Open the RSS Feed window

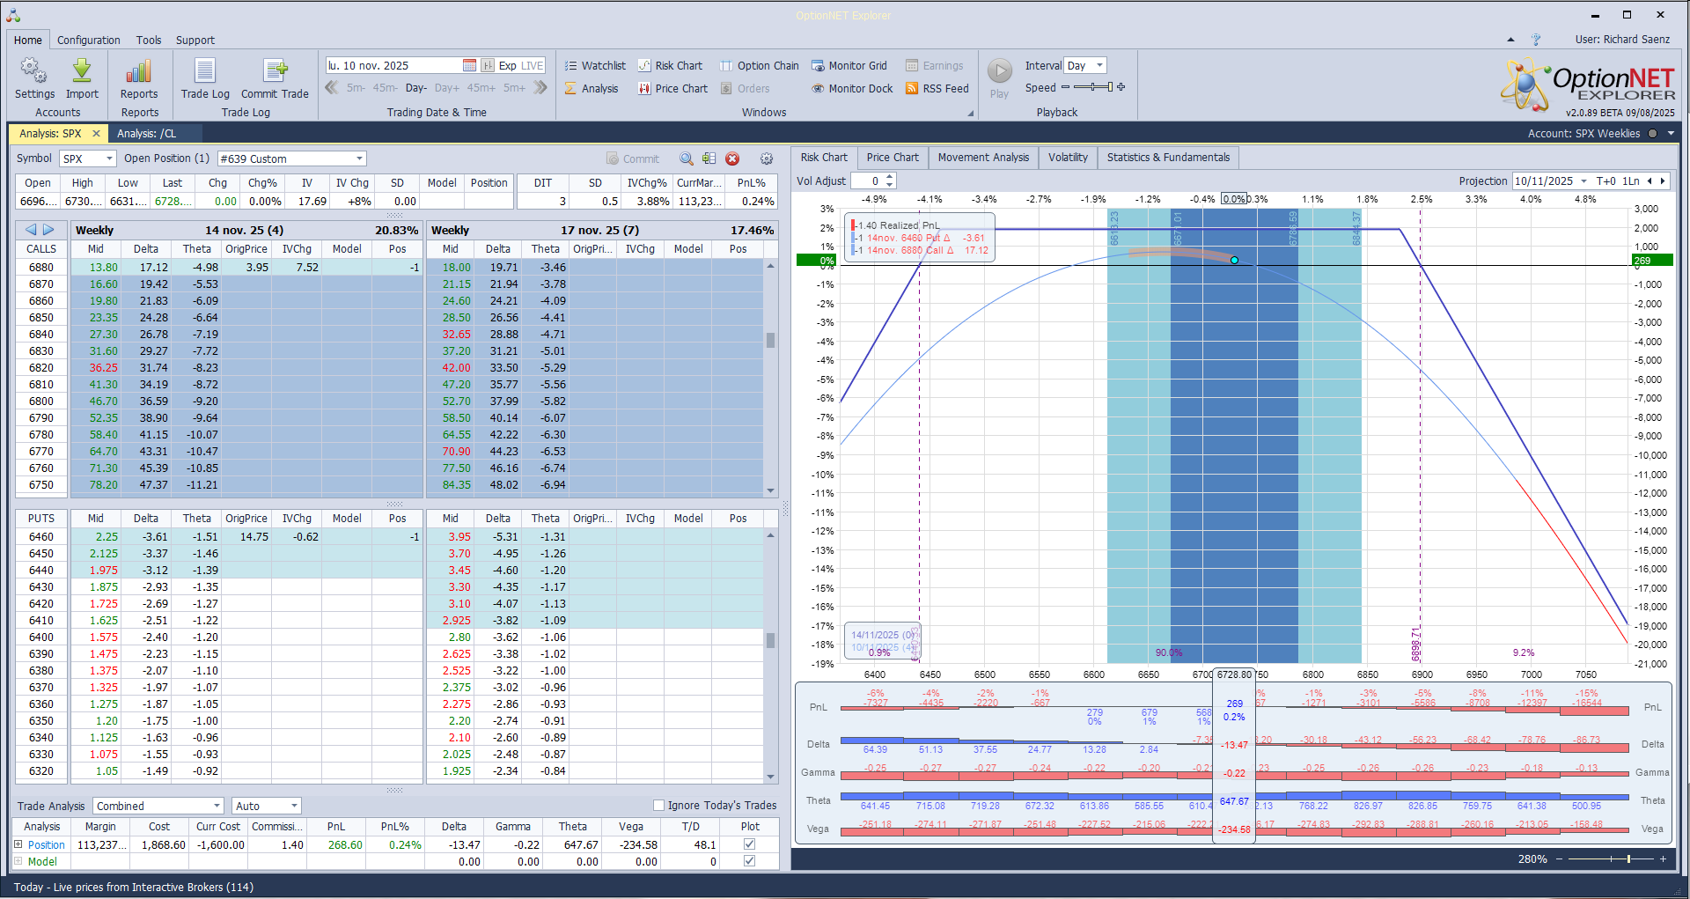(937, 88)
